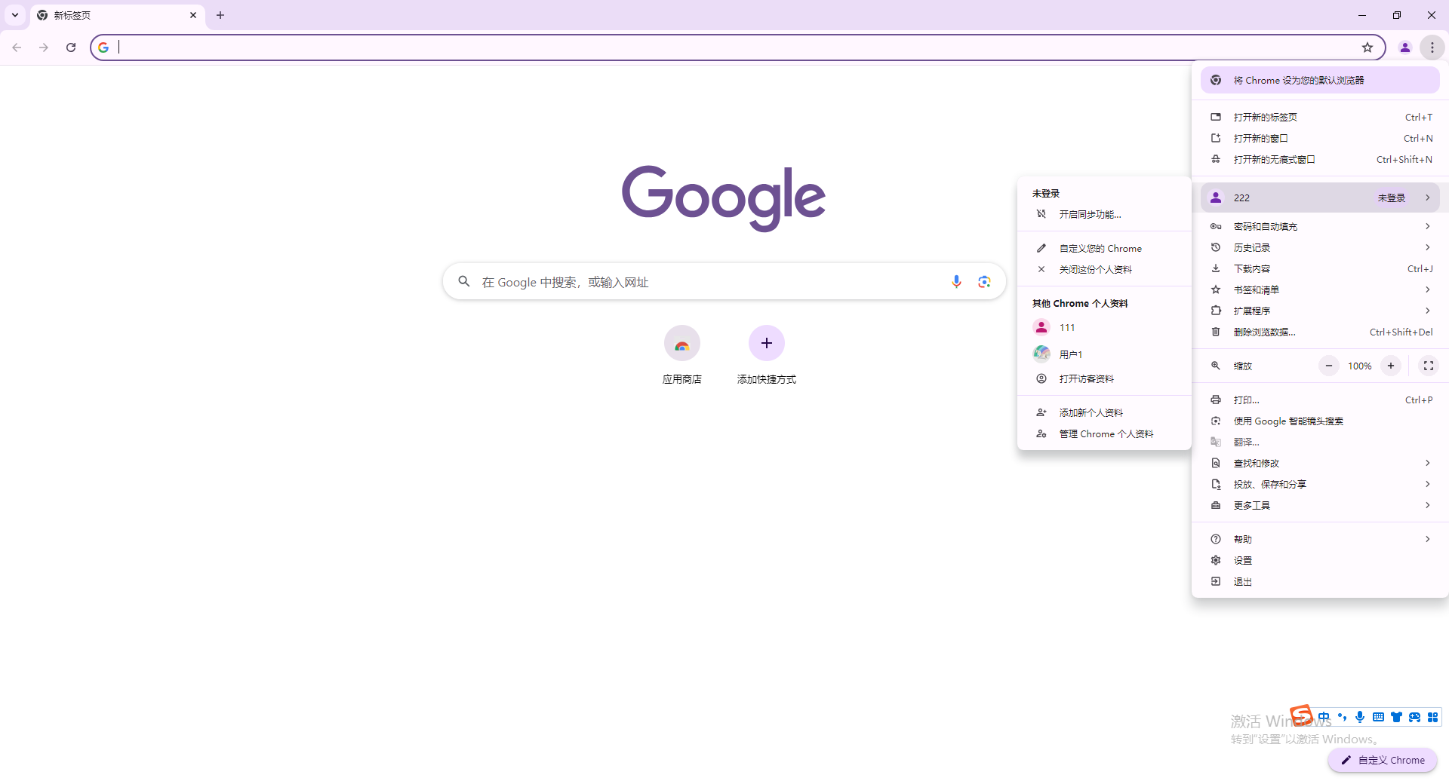Expand 帮助 help submenu

pos(1320,539)
